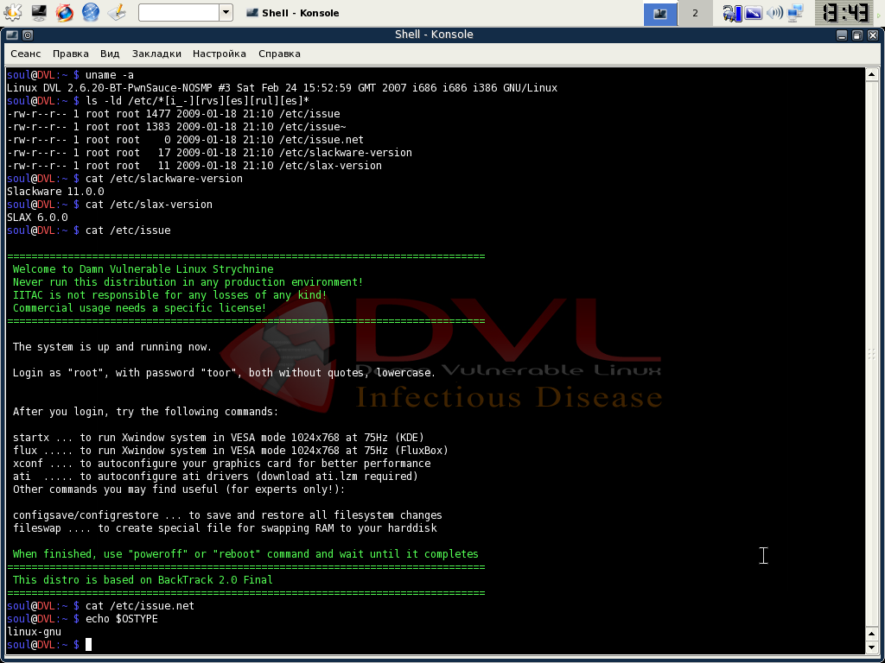Image resolution: width=885 pixels, height=663 pixels.
Task: Open the Вид menu
Action: point(110,54)
